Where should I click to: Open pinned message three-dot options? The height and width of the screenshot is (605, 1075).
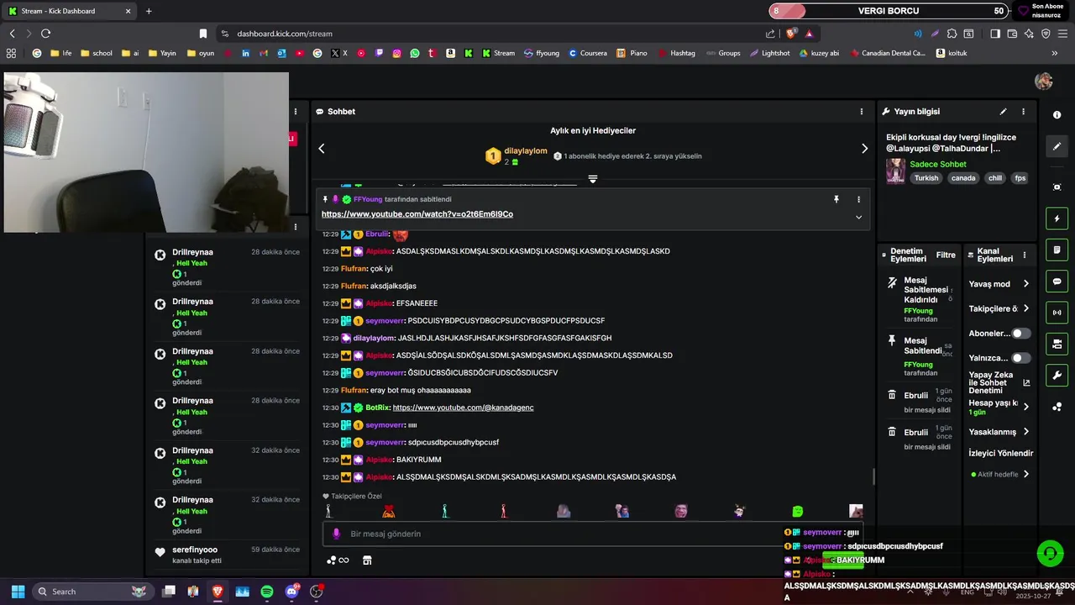pos(858,199)
